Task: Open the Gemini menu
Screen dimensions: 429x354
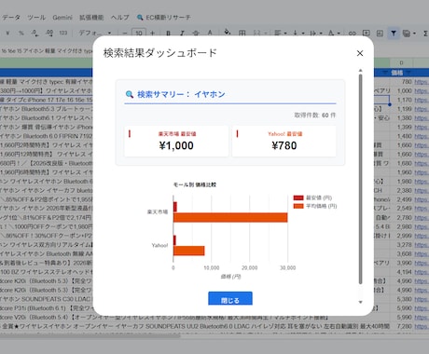Action: [x=62, y=18]
